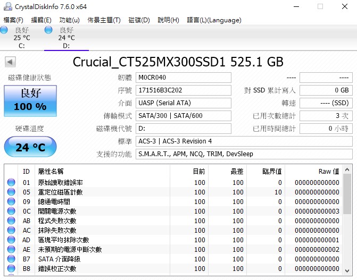
Task: Click the attribute list scrollbar thumb
Action: (x=347, y=194)
